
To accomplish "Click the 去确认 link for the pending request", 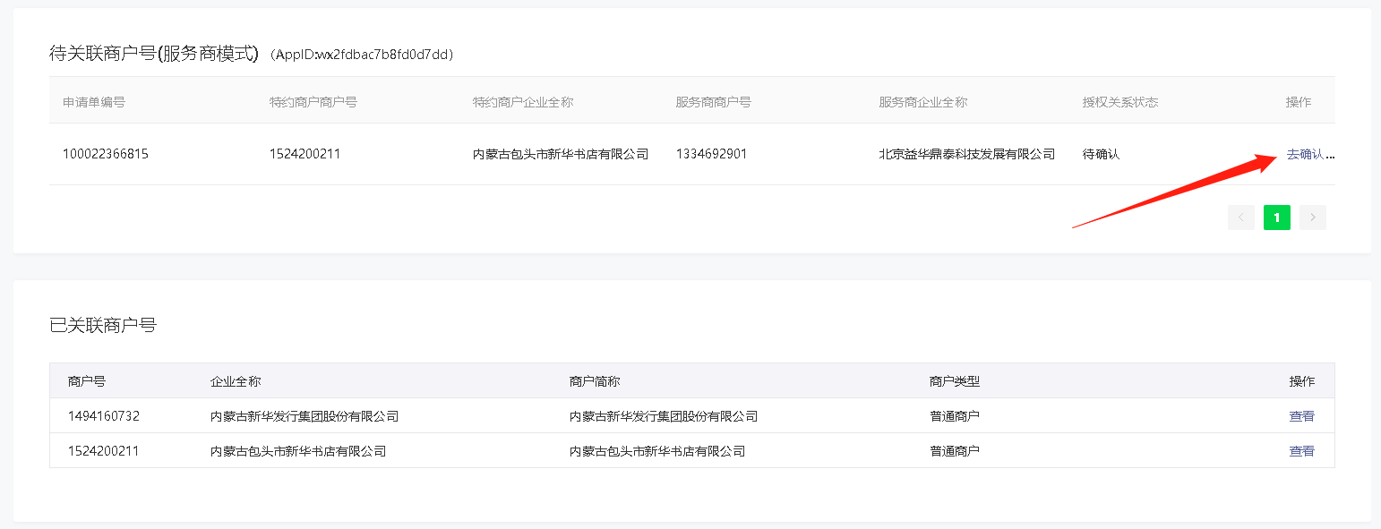I will (x=1305, y=154).
